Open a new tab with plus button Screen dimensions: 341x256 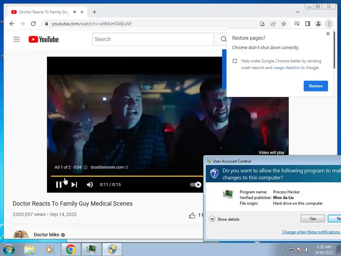point(94,12)
